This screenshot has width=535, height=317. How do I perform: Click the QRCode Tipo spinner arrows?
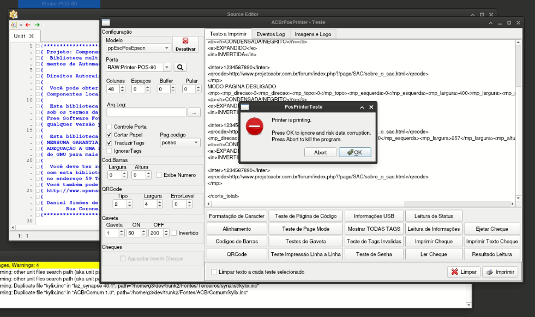click(129, 204)
